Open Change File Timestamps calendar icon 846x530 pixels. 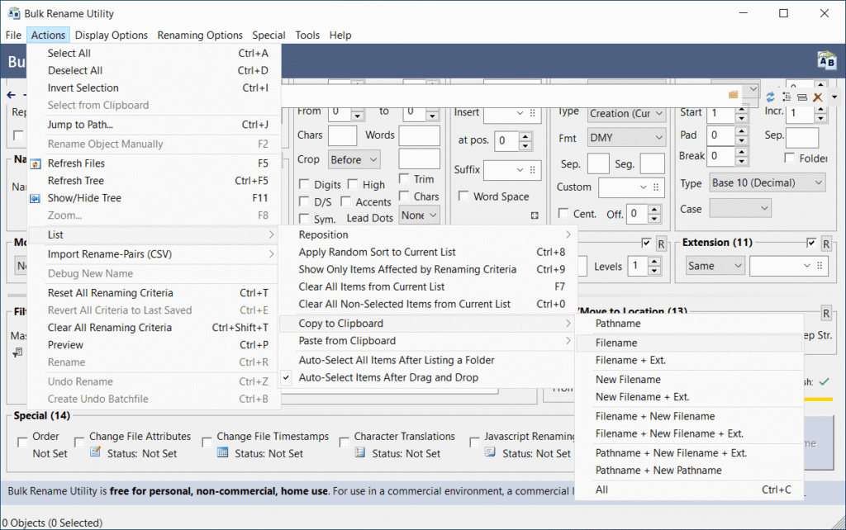[x=222, y=452]
